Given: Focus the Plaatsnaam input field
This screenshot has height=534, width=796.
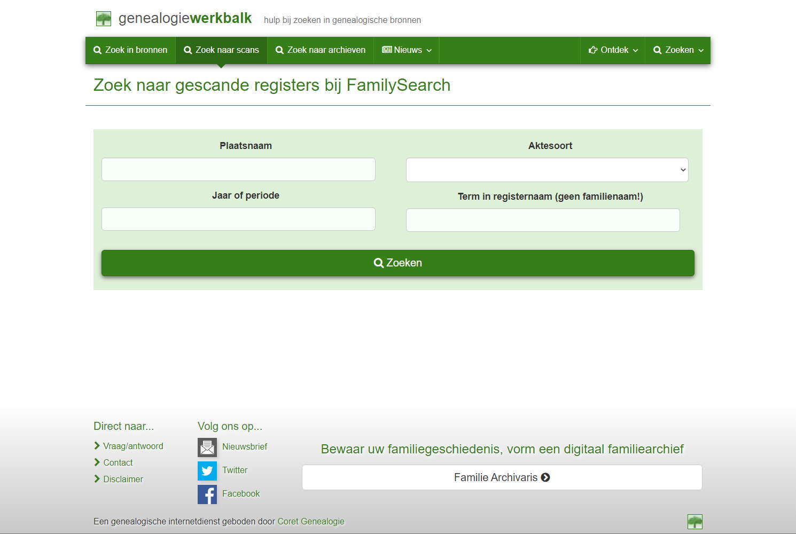Looking at the screenshot, I should tap(238, 169).
